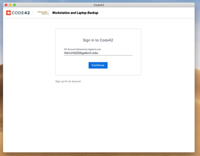Screen dimensions: 200x156
Task: Click the Sign in to Code42 heading
Action: (98, 40)
